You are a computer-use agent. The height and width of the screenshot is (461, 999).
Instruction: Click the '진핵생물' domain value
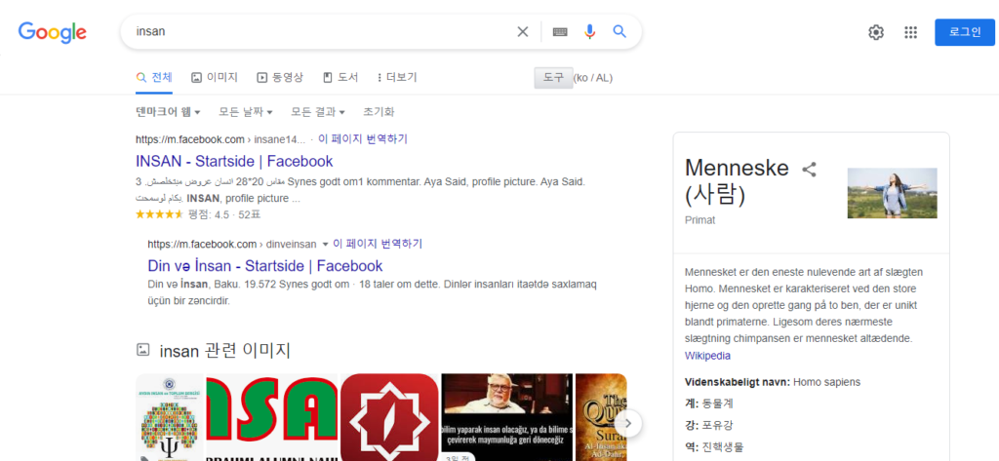(723, 446)
